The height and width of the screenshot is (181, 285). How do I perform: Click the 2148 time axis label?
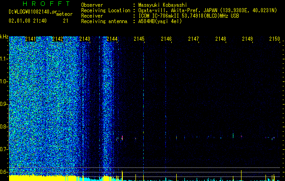[221, 39]
